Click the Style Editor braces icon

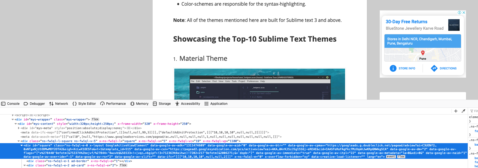tap(75, 104)
